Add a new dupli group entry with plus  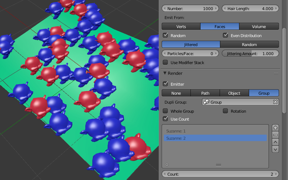275,128
